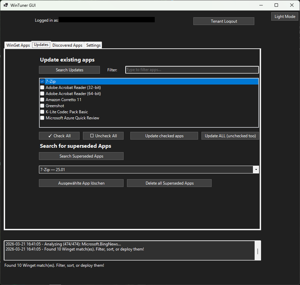300x285 pixels.
Task: Click Delete all Superseded Apps
Action: point(169,183)
